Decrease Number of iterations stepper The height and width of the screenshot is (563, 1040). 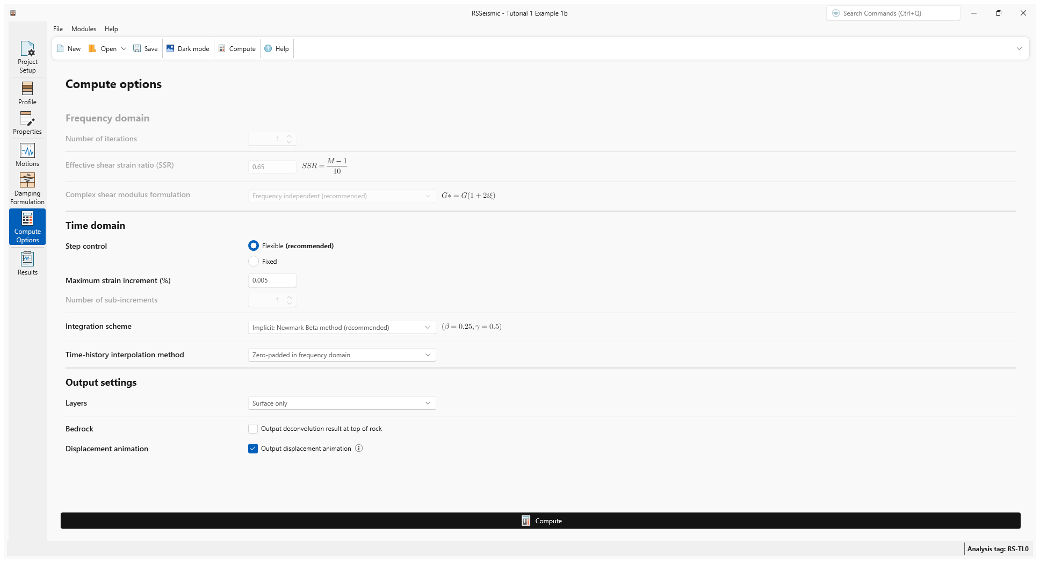(x=289, y=142)
